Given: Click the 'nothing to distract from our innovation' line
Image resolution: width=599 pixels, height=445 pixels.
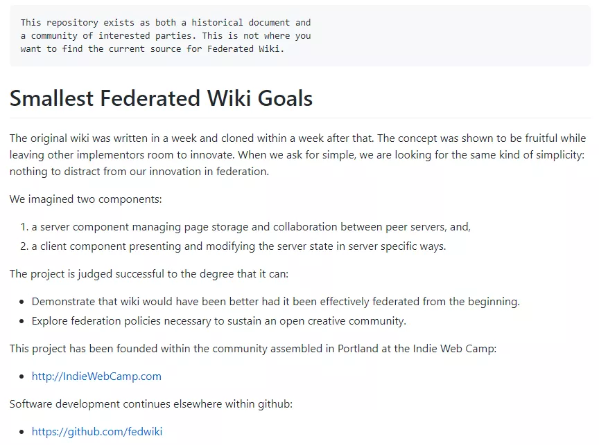Looking at the screenshot, I should tap(139, 172).
